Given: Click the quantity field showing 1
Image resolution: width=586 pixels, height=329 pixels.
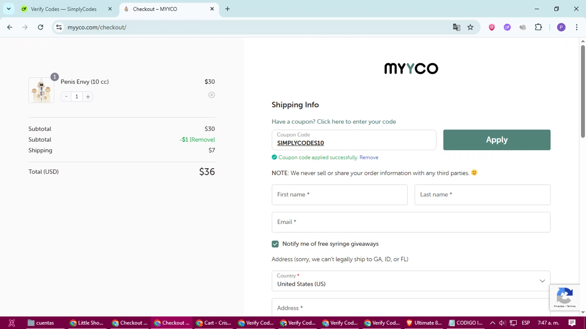Looking at the screenshot, I should [x=77, y=96].
